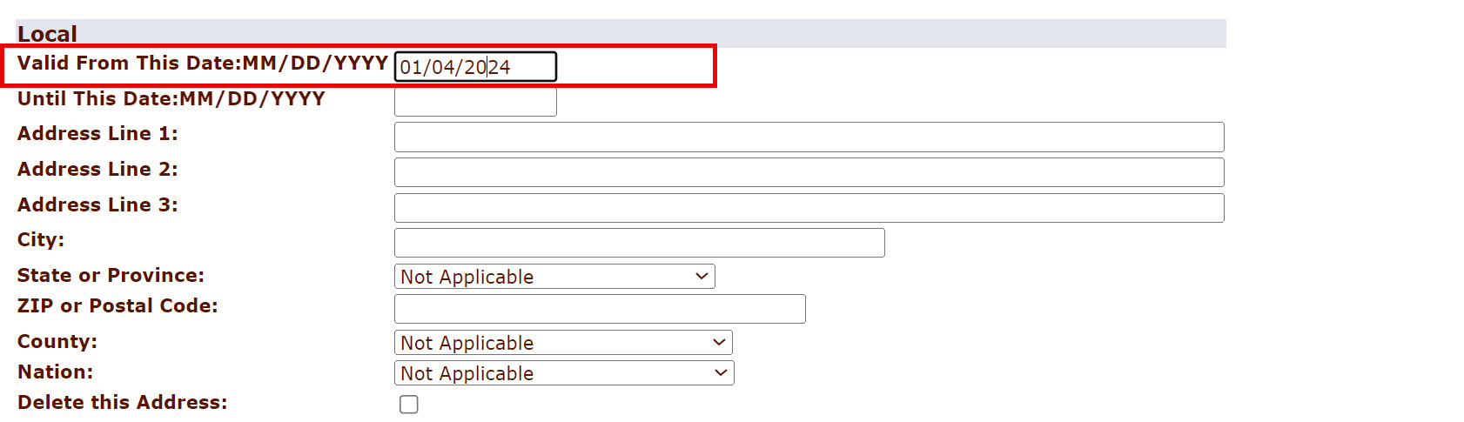This screenshot has height=422, width=1464.
Task: Focus the Address Line 2 text field
Action: point(809,172)
